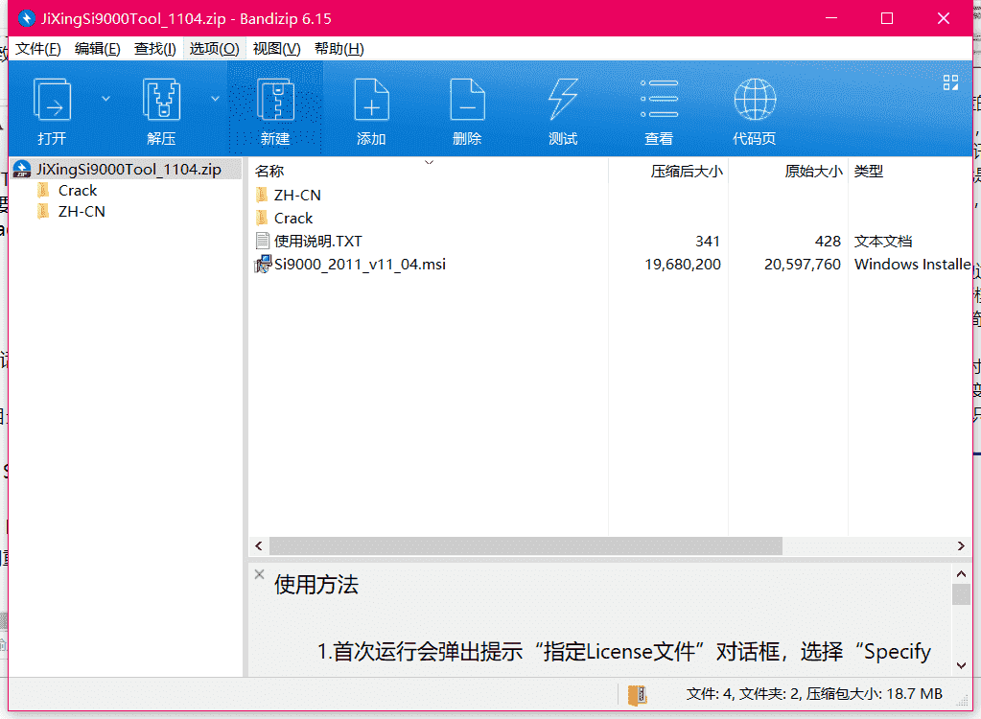Click the archive icon in status bar
This screenshot has width=981, height=719.
638,695
